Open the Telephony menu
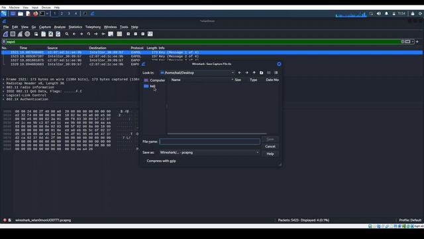The width and height of the screenshot is (424, 239). pos(93,27)
